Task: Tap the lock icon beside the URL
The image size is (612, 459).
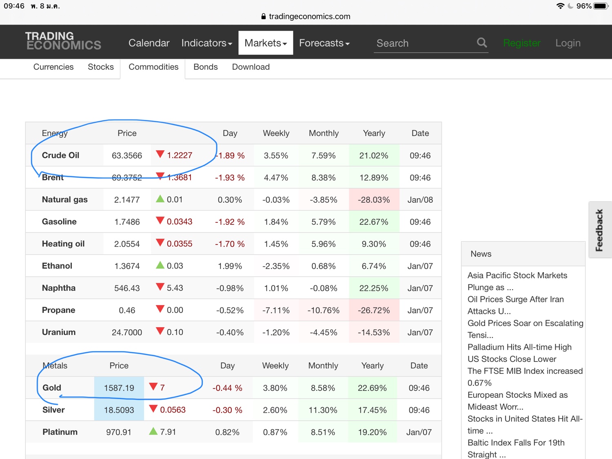Action: [x=263, y=16]
